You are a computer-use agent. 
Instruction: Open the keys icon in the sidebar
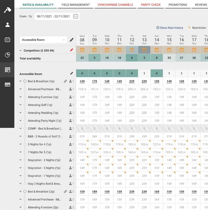coord(7,10)
